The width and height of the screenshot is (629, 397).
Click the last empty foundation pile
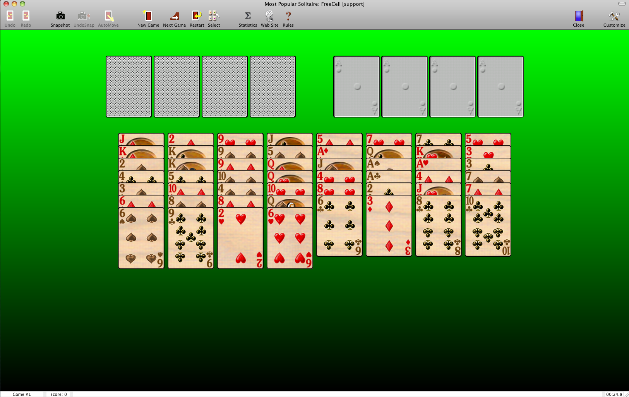pyautogui.click(x=500, y=87)
